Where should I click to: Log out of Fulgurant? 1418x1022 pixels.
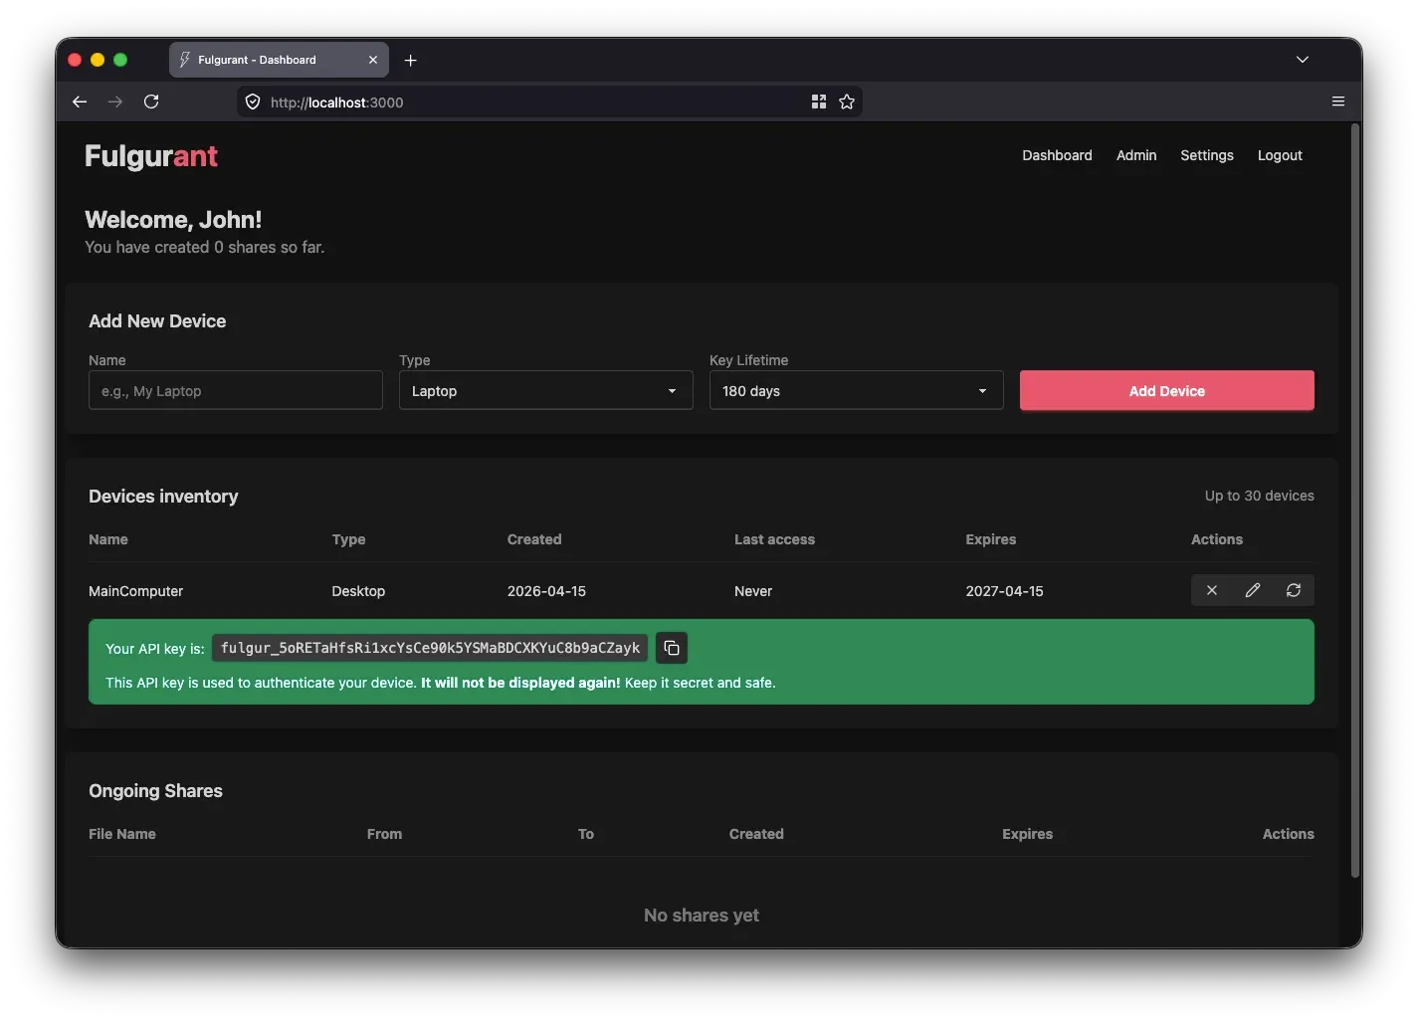pyautogui.click(x=1280, y=155)
